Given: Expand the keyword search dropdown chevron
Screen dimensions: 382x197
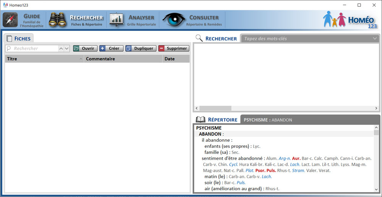Looking at the screenshot, I should [x=375, y=38].
